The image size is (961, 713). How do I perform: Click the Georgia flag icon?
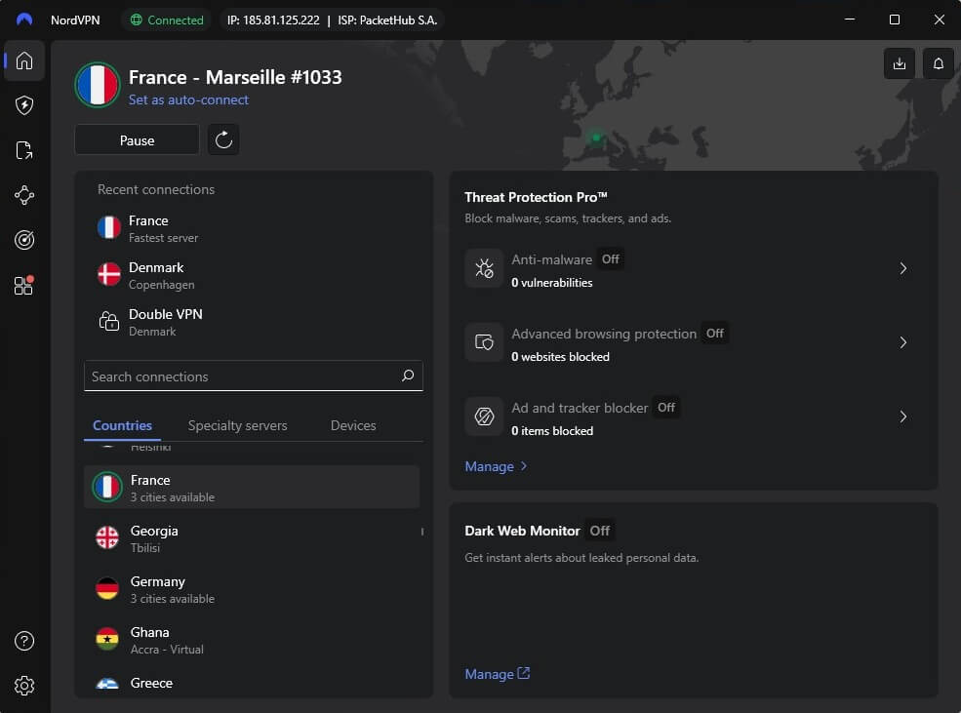point(107,537)
